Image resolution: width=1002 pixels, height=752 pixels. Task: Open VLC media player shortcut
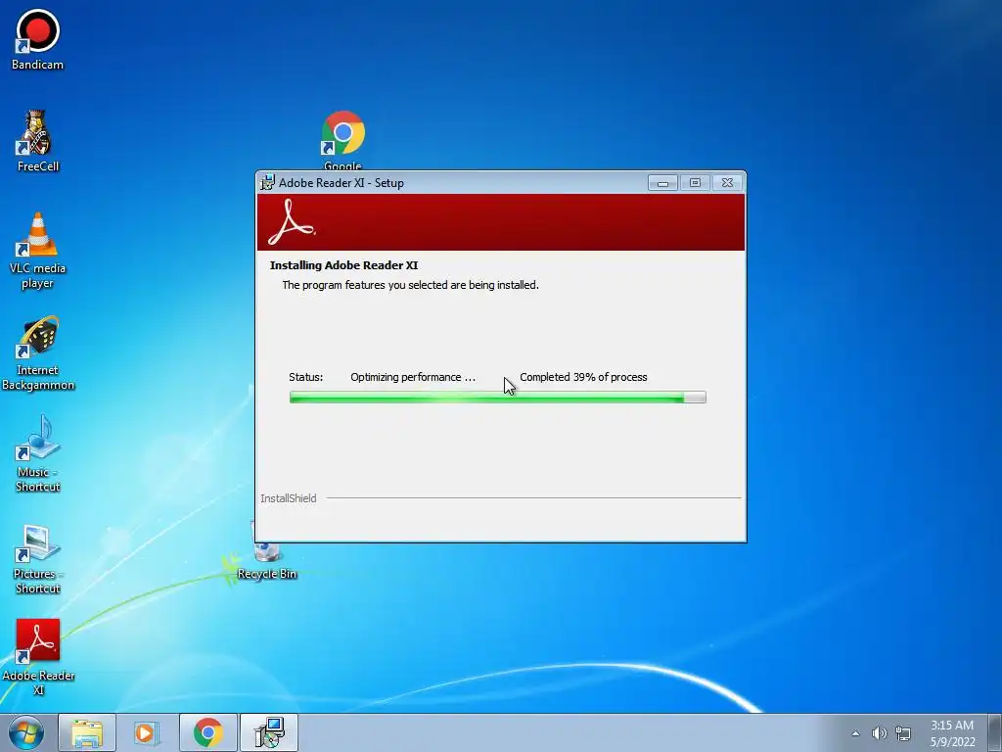tap(38, 251)
